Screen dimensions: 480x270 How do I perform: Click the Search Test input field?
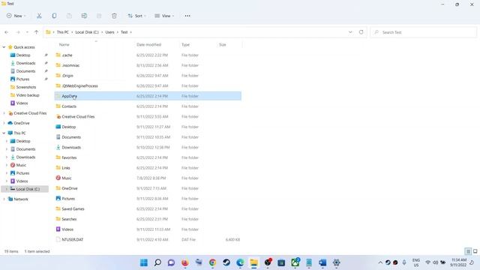tap(424, 32)
